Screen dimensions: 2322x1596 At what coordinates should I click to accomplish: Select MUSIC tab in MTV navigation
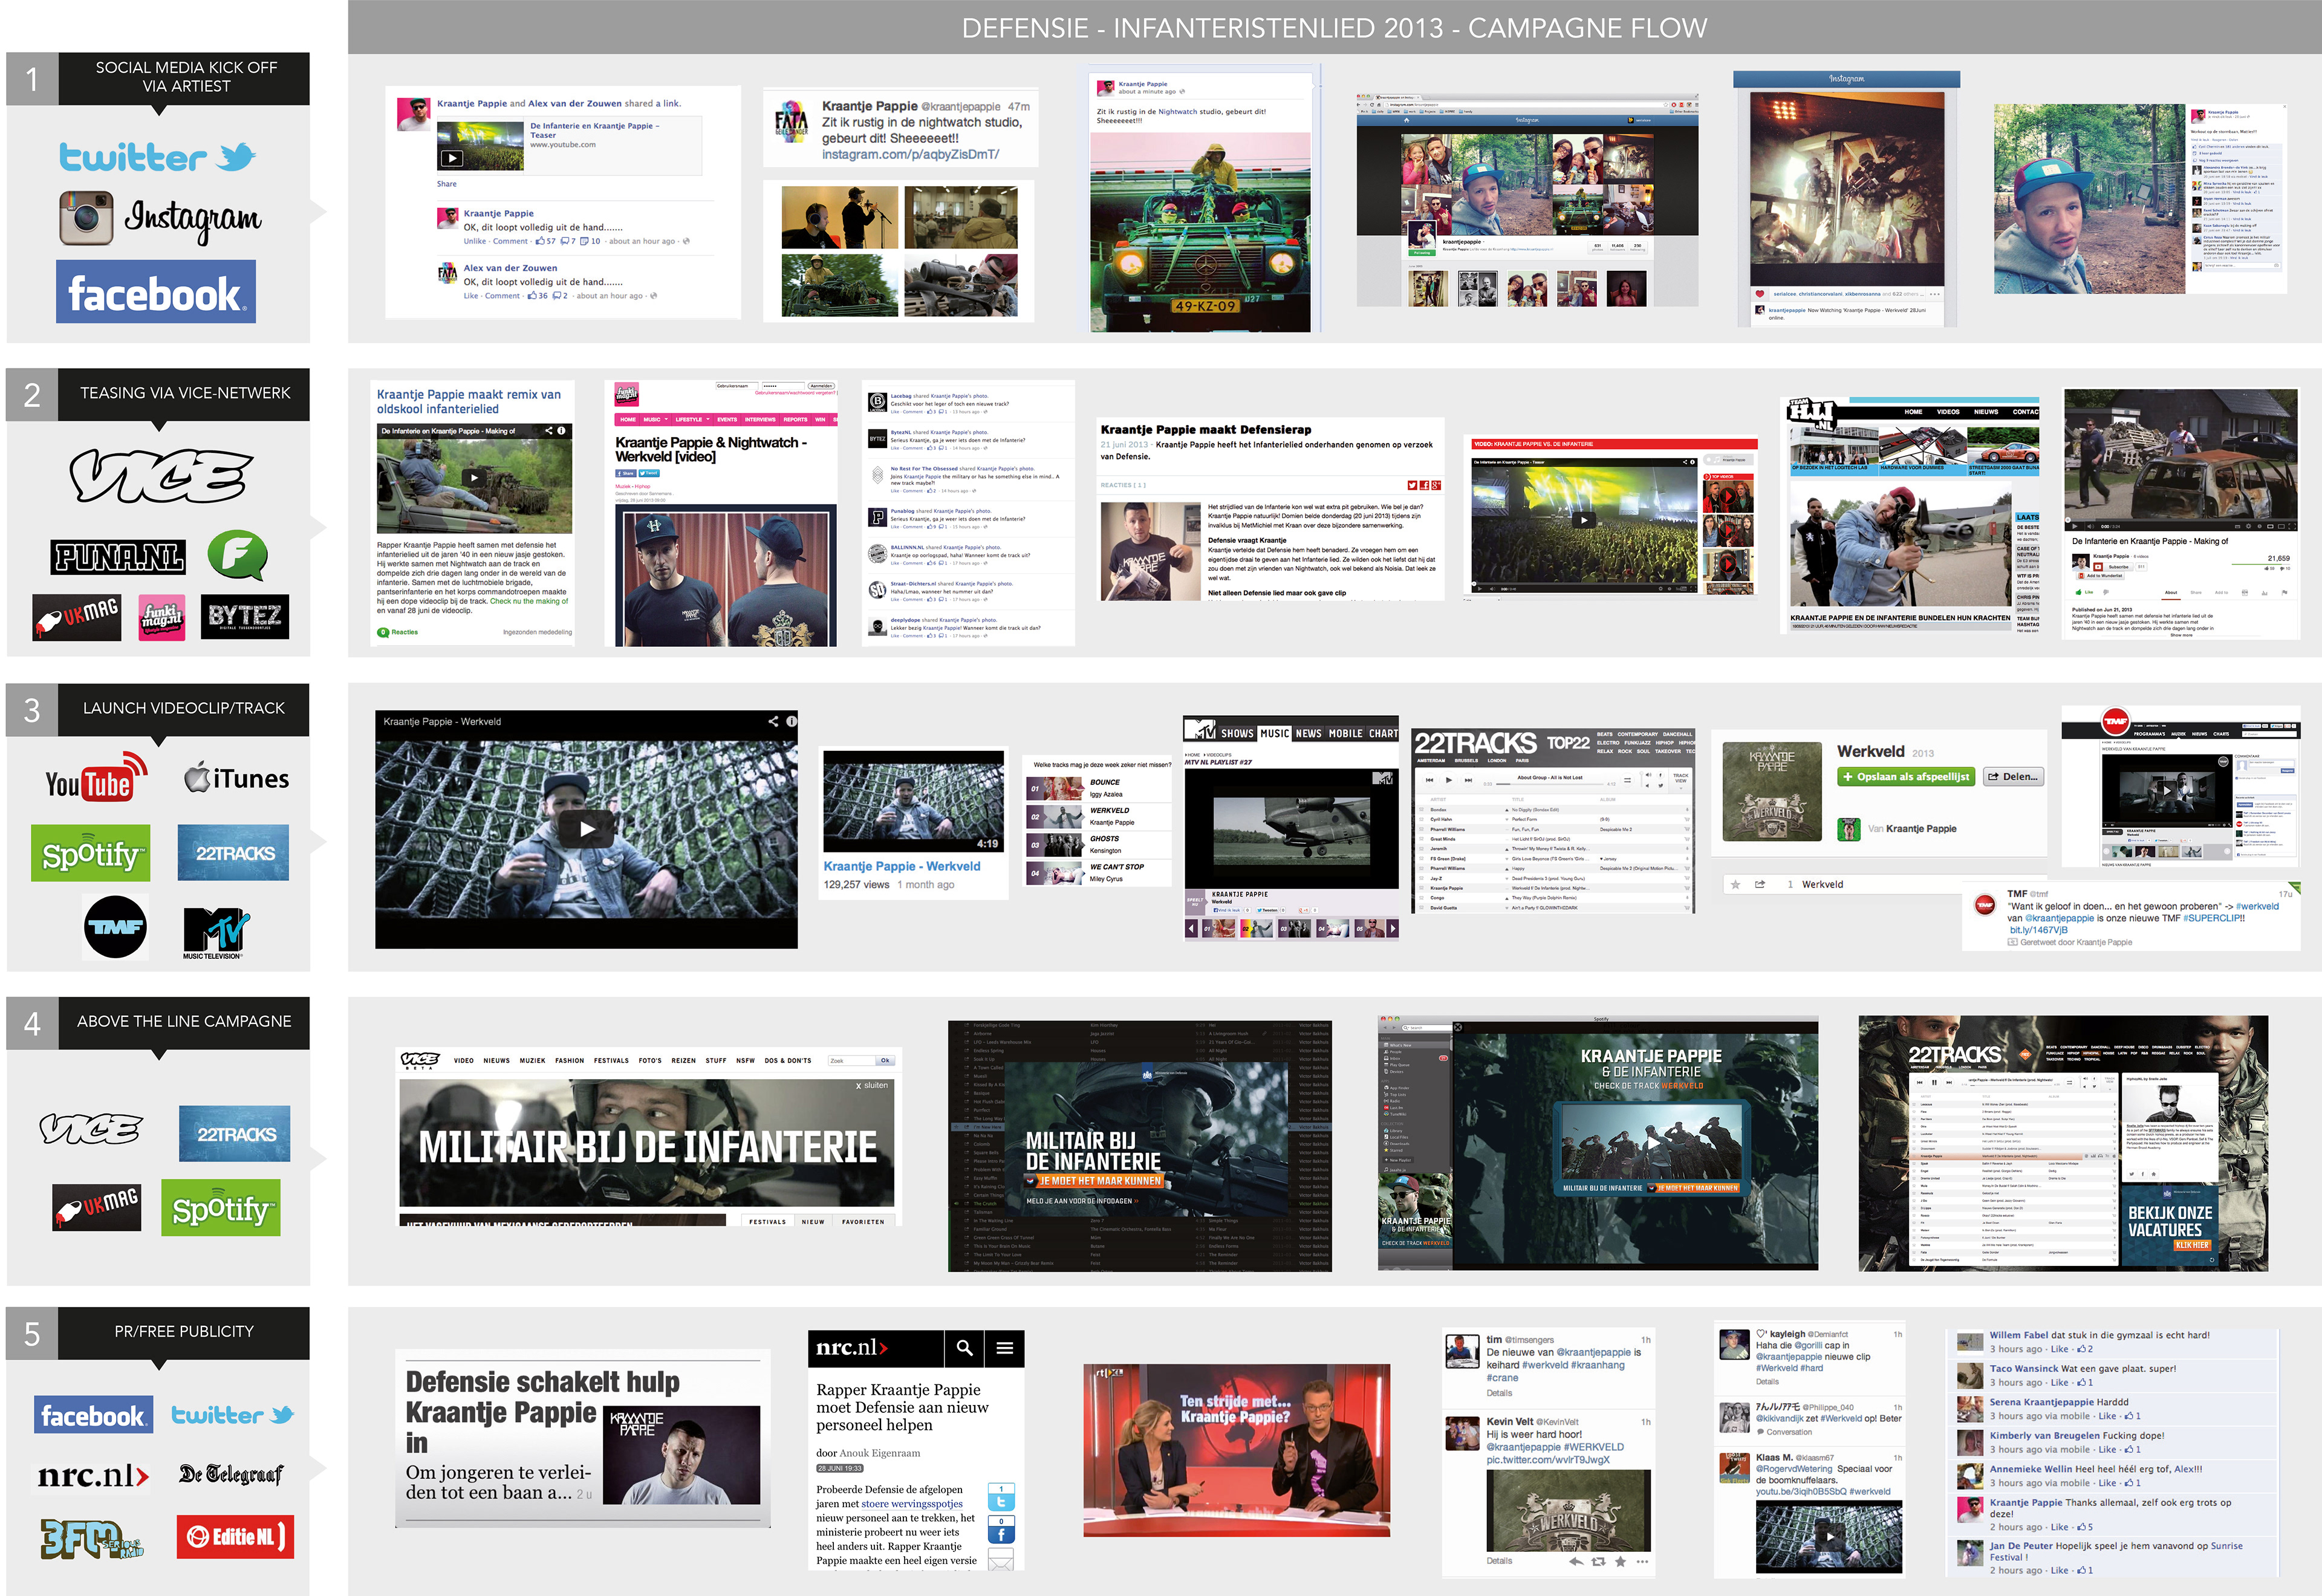click(1274, 733)
